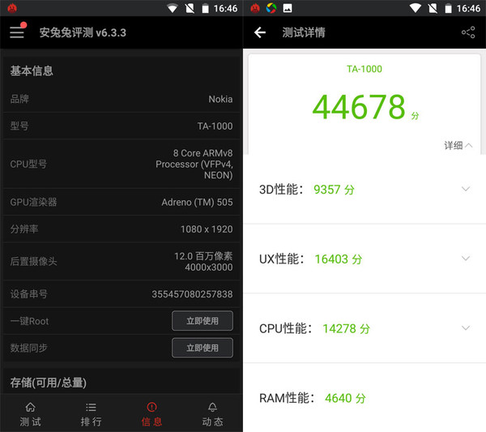Tap the Adreno (TM) 505 GPU value

(x=197, y=202)
